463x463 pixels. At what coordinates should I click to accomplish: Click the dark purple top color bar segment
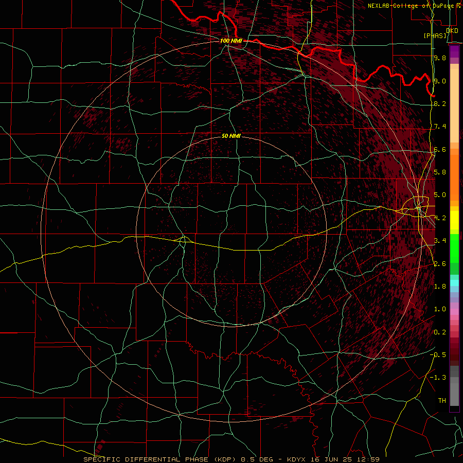click(x=454, y=51)
